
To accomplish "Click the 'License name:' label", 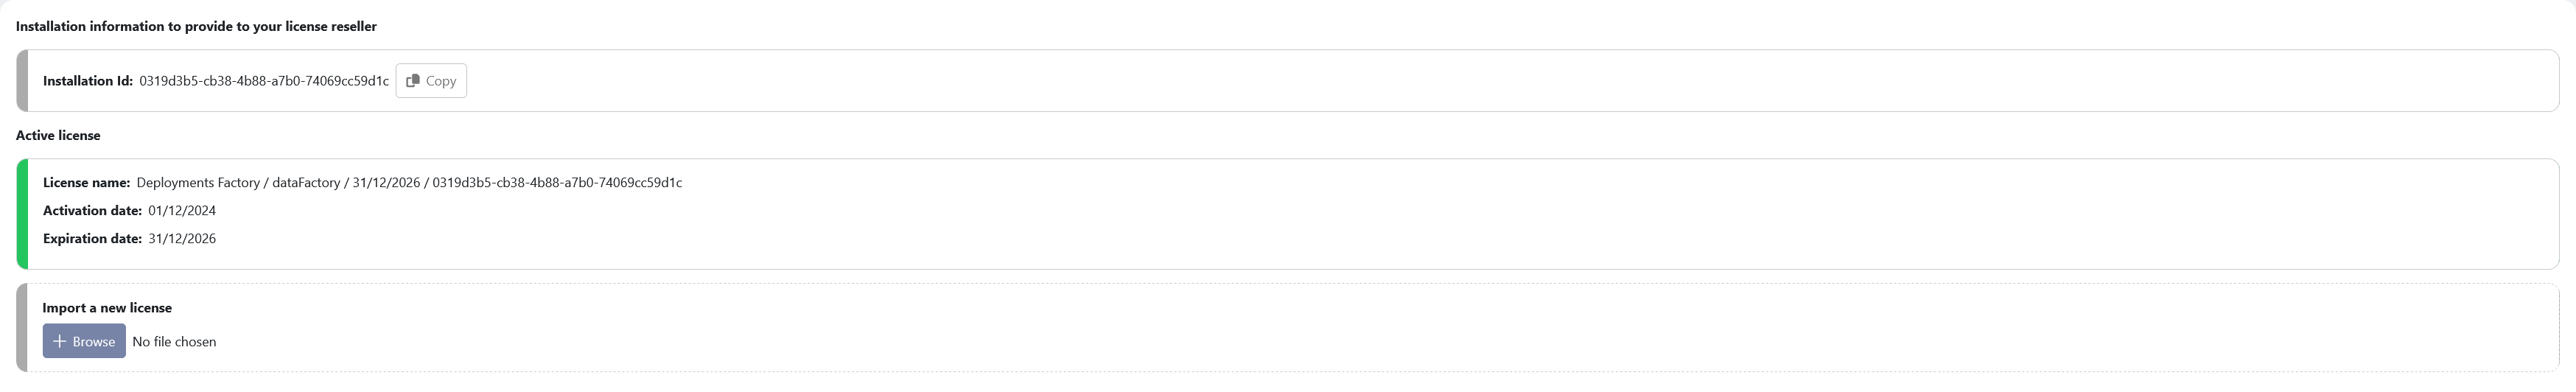I will [x=86, y=183].
